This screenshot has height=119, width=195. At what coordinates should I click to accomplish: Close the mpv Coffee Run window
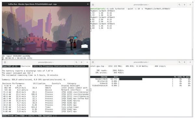pyautogui.click(x=88, y=4)
